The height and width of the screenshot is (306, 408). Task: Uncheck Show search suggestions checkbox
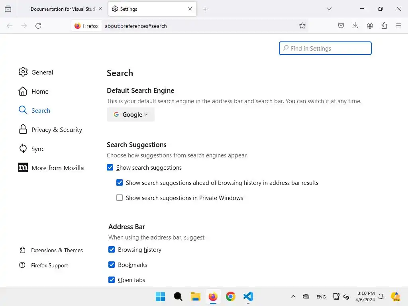pyautogui.click(x=110, y=168)
